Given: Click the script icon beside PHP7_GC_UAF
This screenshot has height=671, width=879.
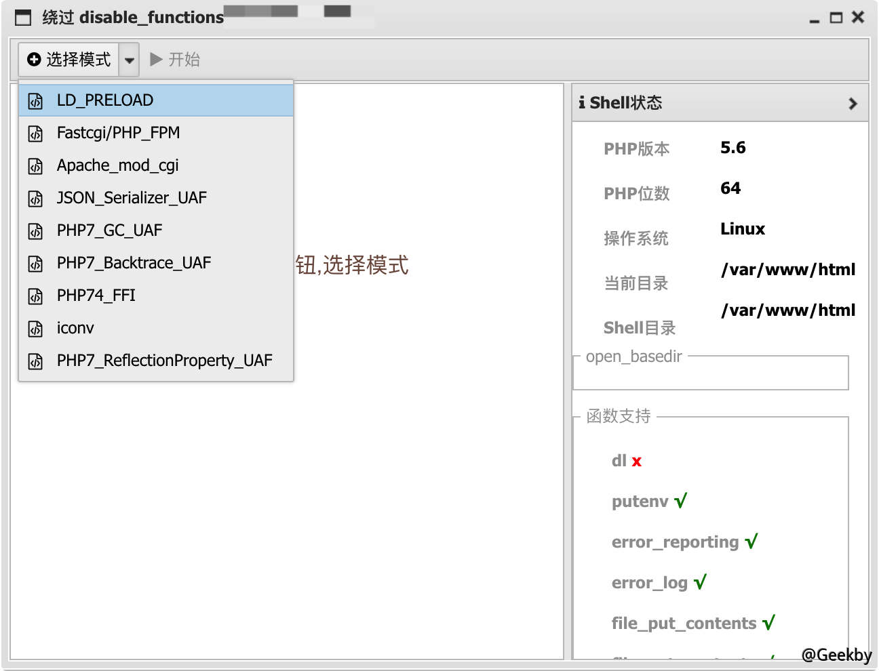Looking at the screenshot, I should (35, 230).
